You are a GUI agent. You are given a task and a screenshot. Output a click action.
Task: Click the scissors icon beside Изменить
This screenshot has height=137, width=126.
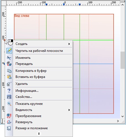tap(9, 58)
